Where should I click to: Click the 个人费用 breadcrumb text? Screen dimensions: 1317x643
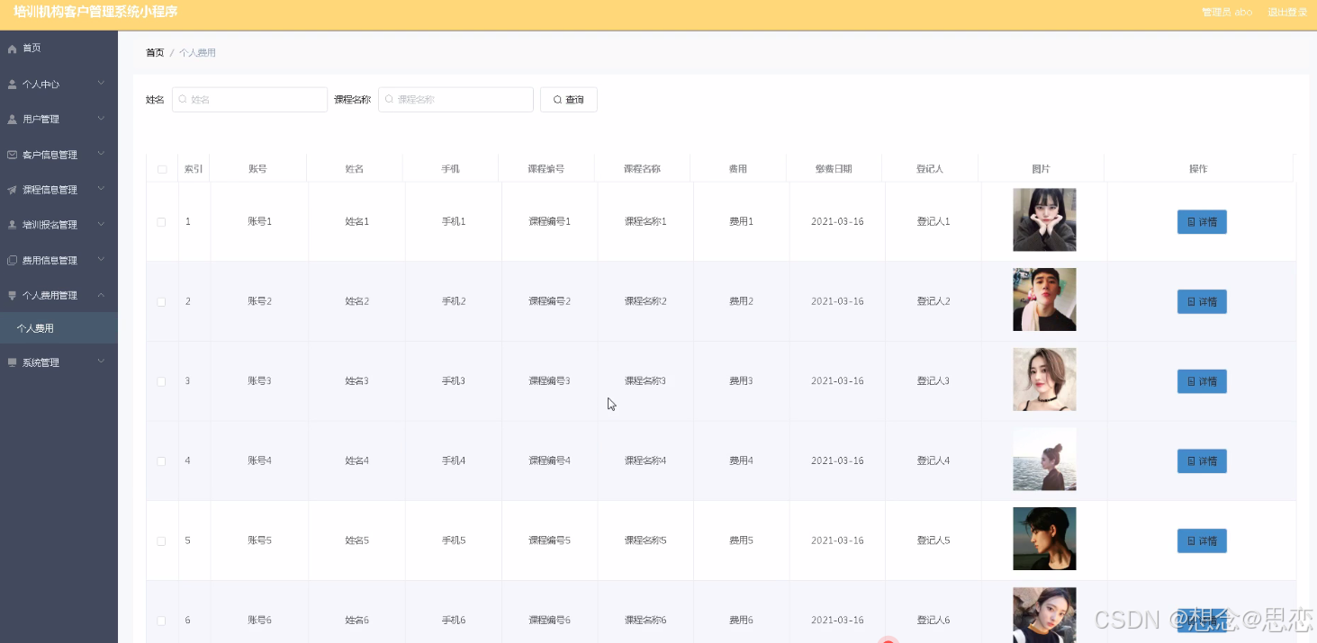coord(197,53)
